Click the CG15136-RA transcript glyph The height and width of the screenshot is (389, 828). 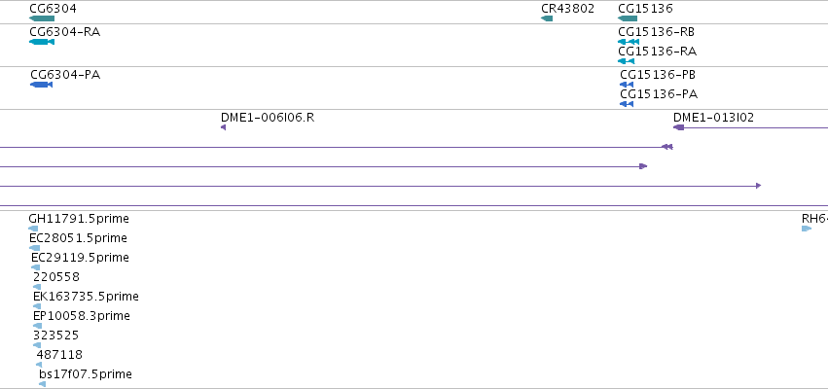click(x=626, y=61)
